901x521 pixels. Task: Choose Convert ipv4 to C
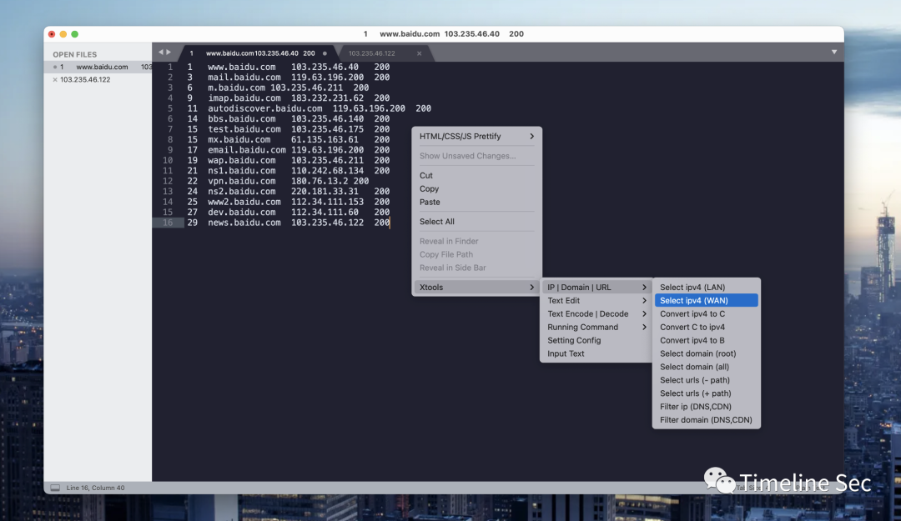pos(707,313)
